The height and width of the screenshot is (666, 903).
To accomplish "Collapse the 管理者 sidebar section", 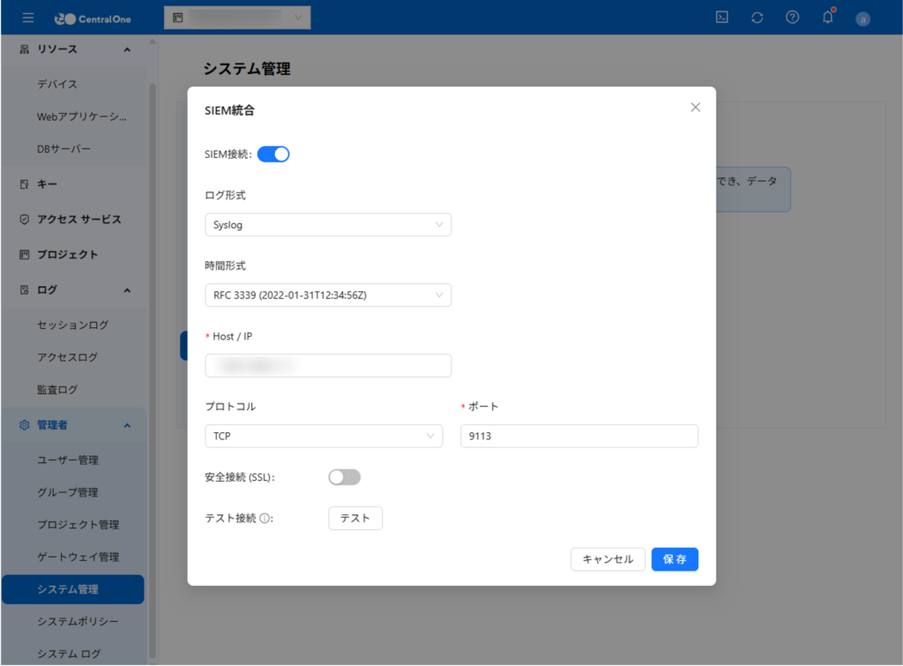I will click(x=127, y=425).
